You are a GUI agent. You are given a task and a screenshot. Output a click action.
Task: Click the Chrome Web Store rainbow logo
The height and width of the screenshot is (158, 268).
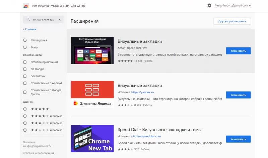pyautogui.click(x=26, y=6)
